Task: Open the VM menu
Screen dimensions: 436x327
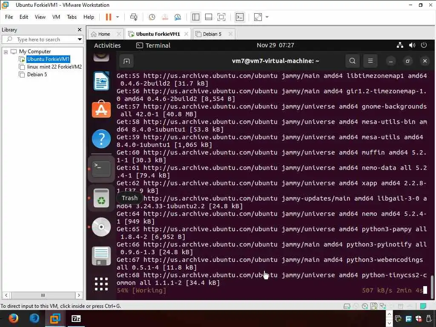Action: [56, 17]
